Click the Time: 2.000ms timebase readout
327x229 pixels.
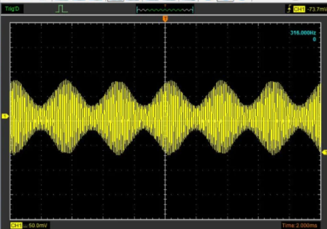pos(300,225)
